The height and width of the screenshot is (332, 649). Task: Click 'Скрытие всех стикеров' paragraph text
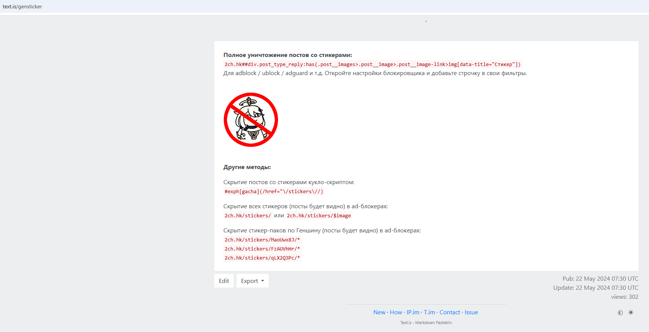click(x=306, y=206)
